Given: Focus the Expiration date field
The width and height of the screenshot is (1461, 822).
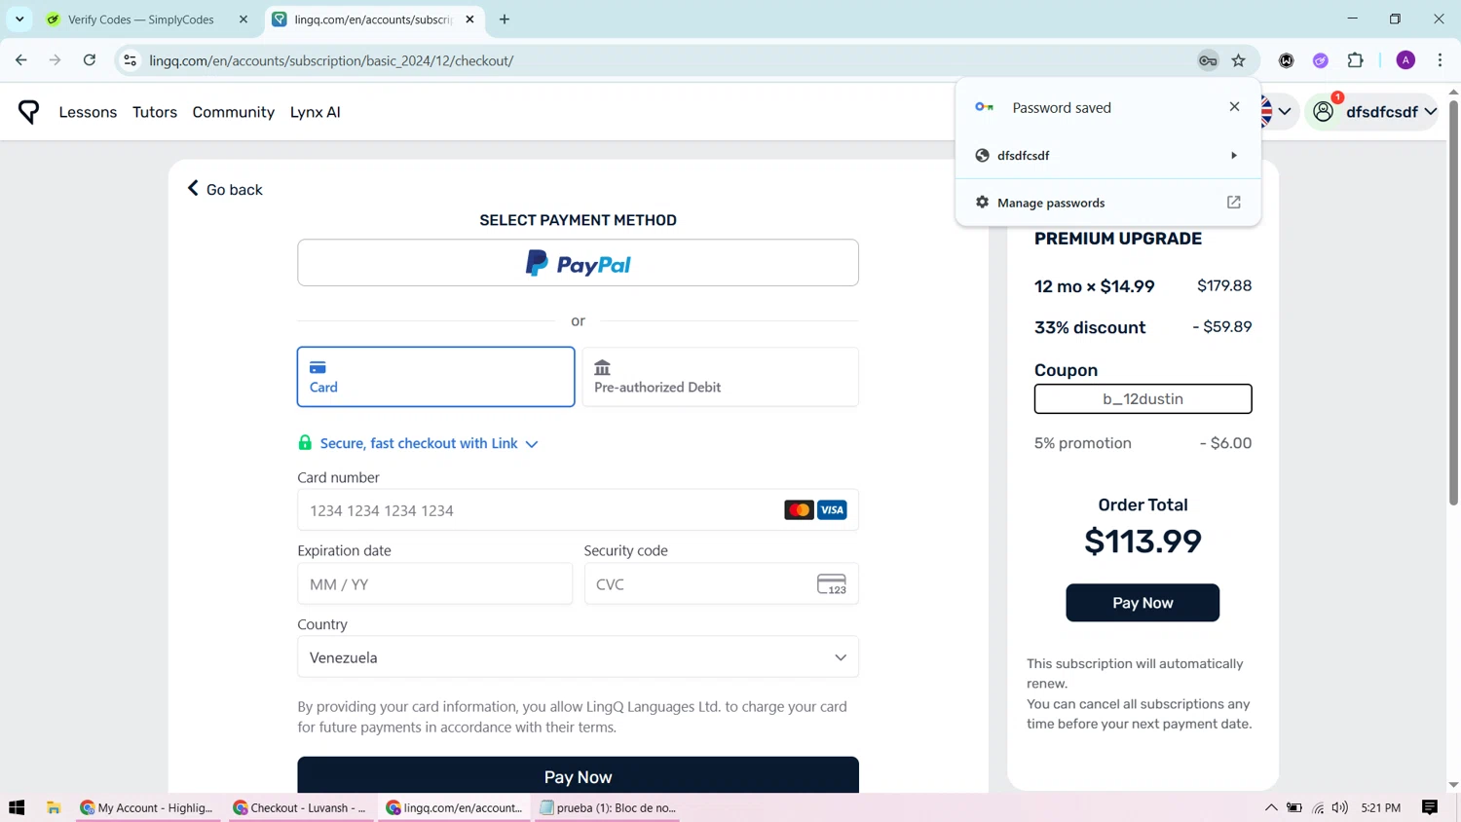Looking at the screenshot, I should pos(434,584).
